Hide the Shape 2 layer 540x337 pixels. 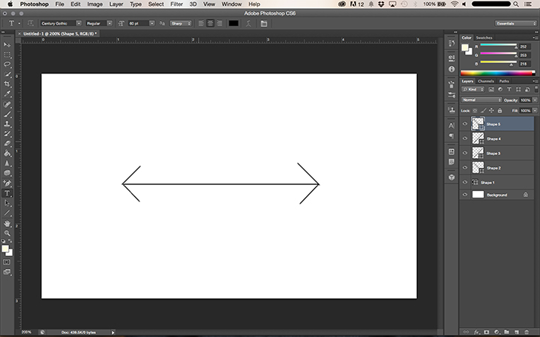465,168
